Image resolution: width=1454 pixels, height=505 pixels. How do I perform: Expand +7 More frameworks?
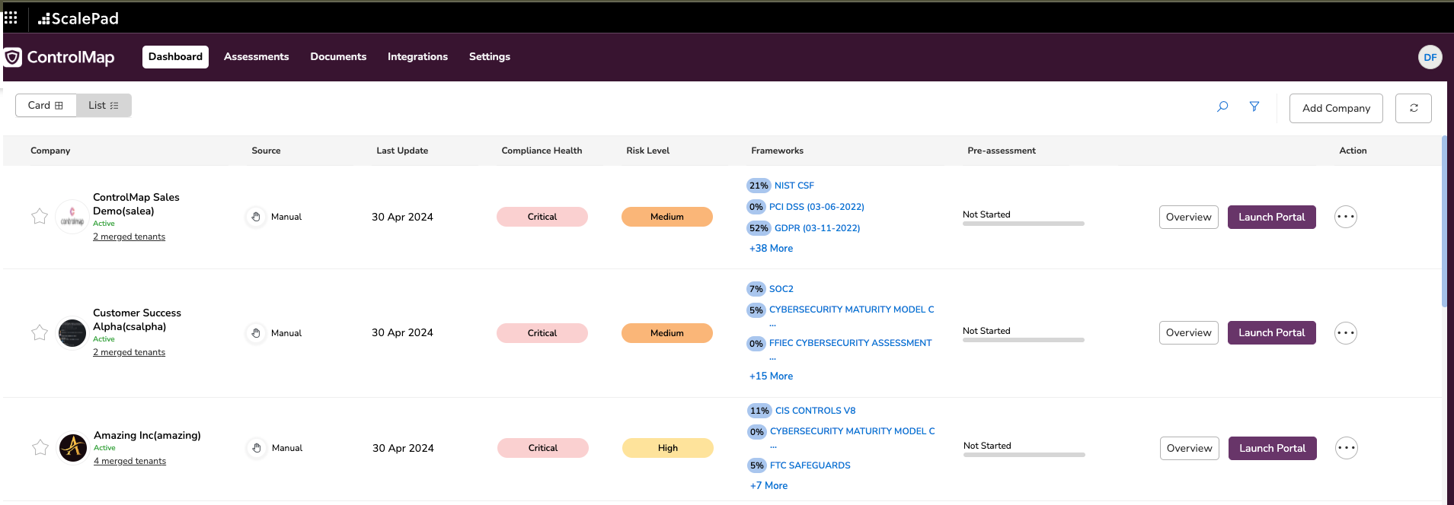click(769, 486)
